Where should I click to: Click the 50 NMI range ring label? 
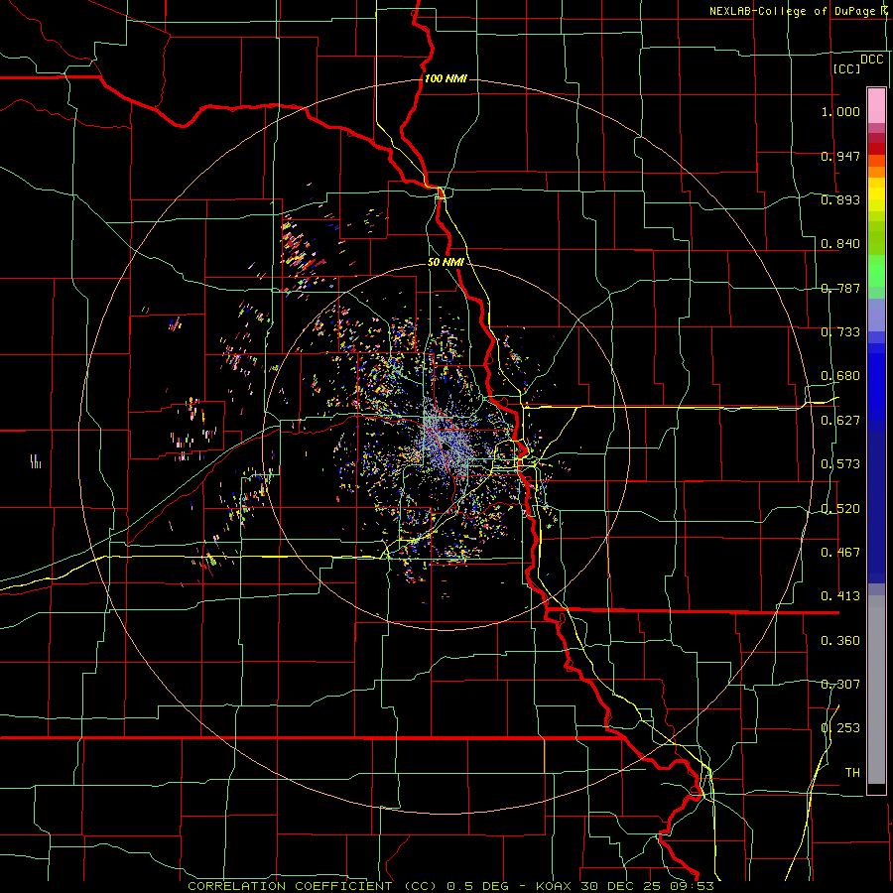click(x=446, y=263)
